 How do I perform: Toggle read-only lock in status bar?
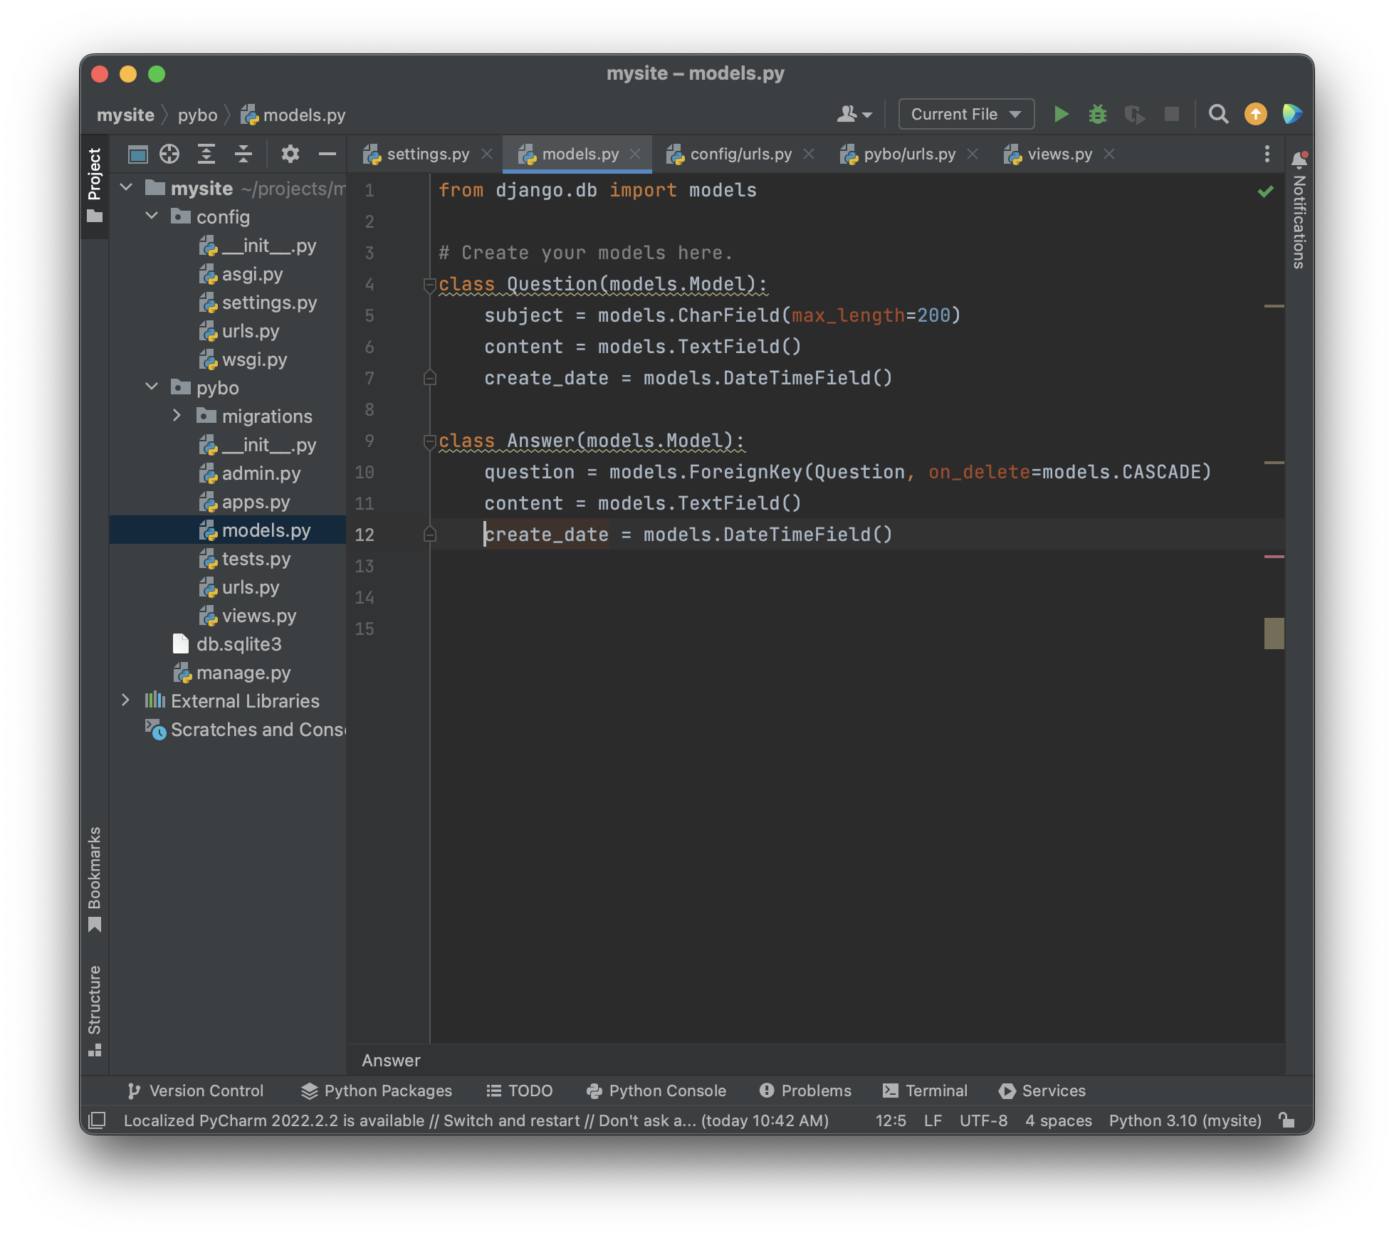pos(1286,1120)
